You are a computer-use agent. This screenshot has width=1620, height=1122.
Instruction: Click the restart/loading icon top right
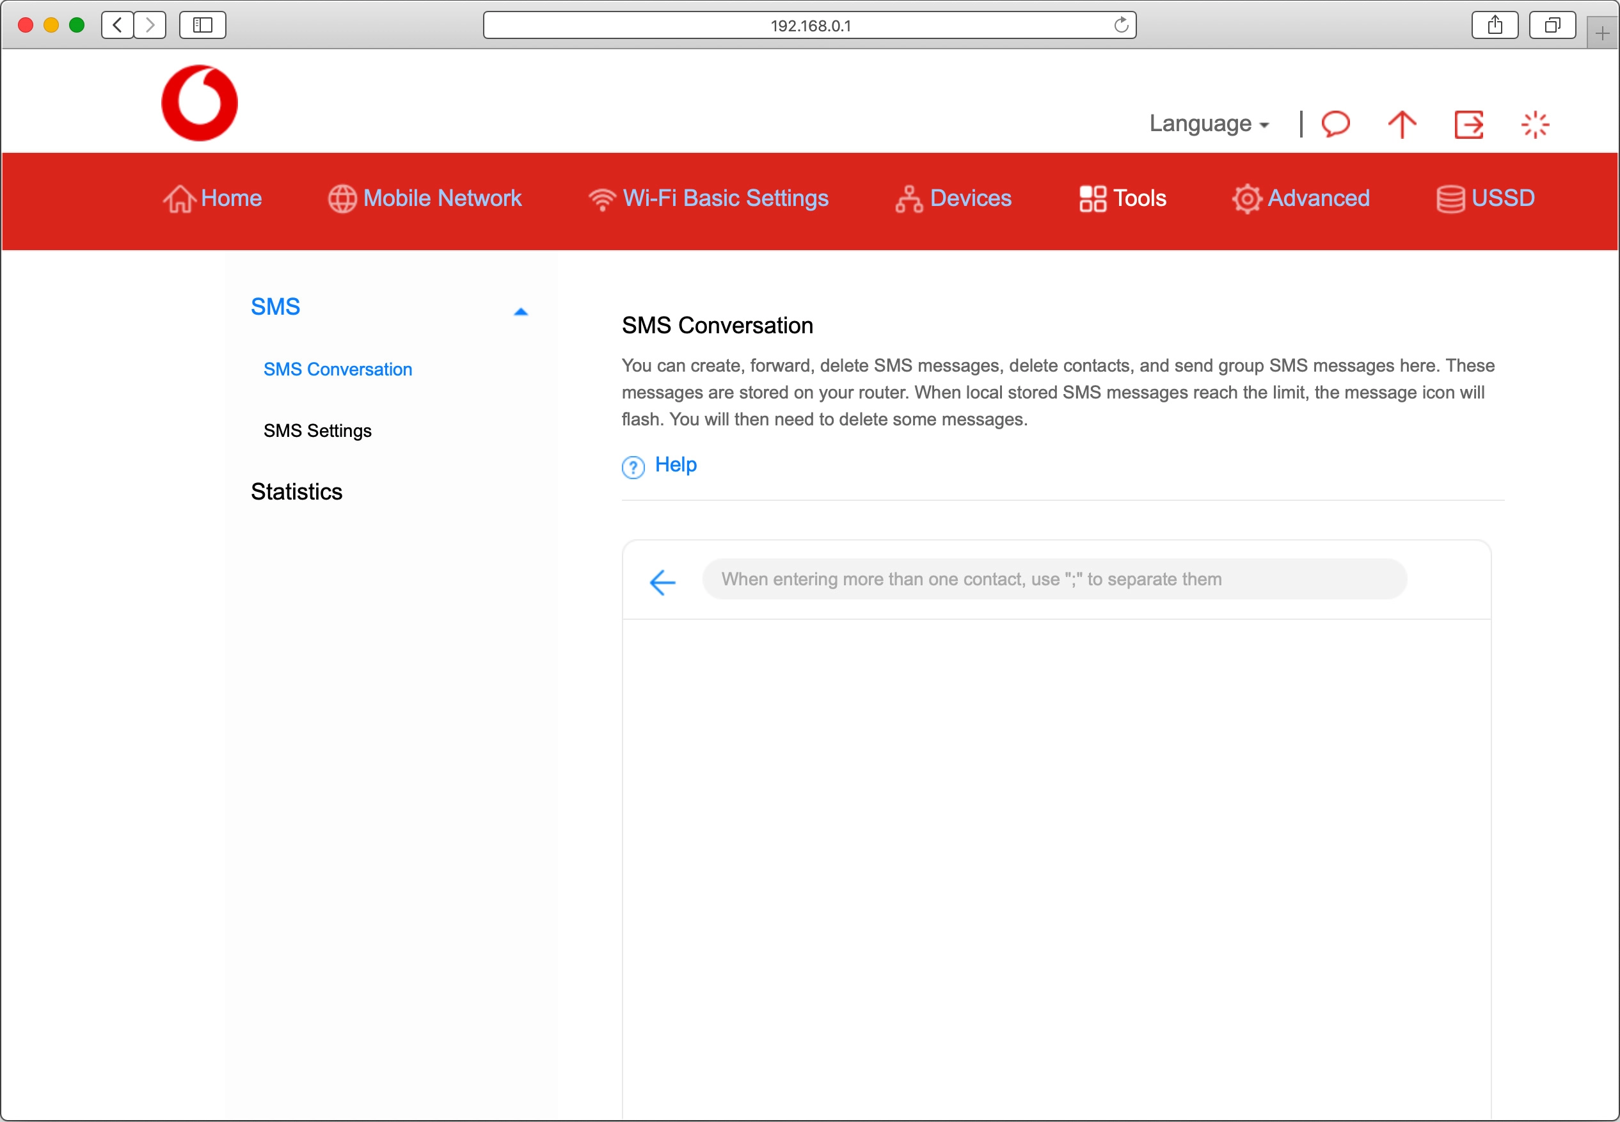1536,125
